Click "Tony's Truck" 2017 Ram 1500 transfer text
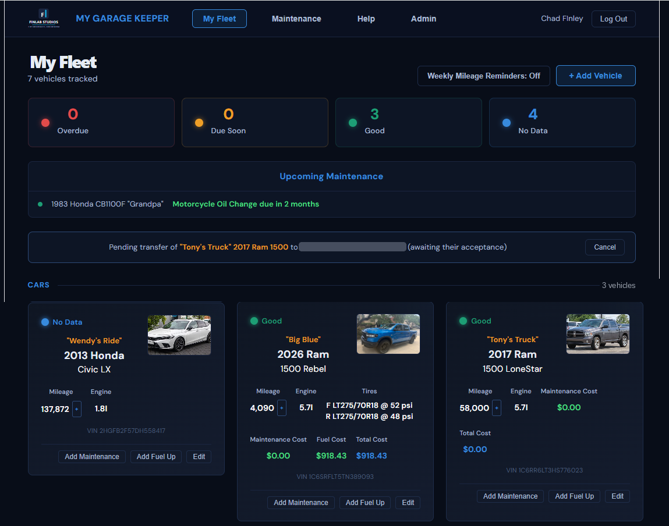 234,247
